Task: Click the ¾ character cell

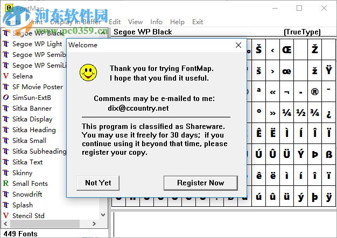Action: (314, 113)
